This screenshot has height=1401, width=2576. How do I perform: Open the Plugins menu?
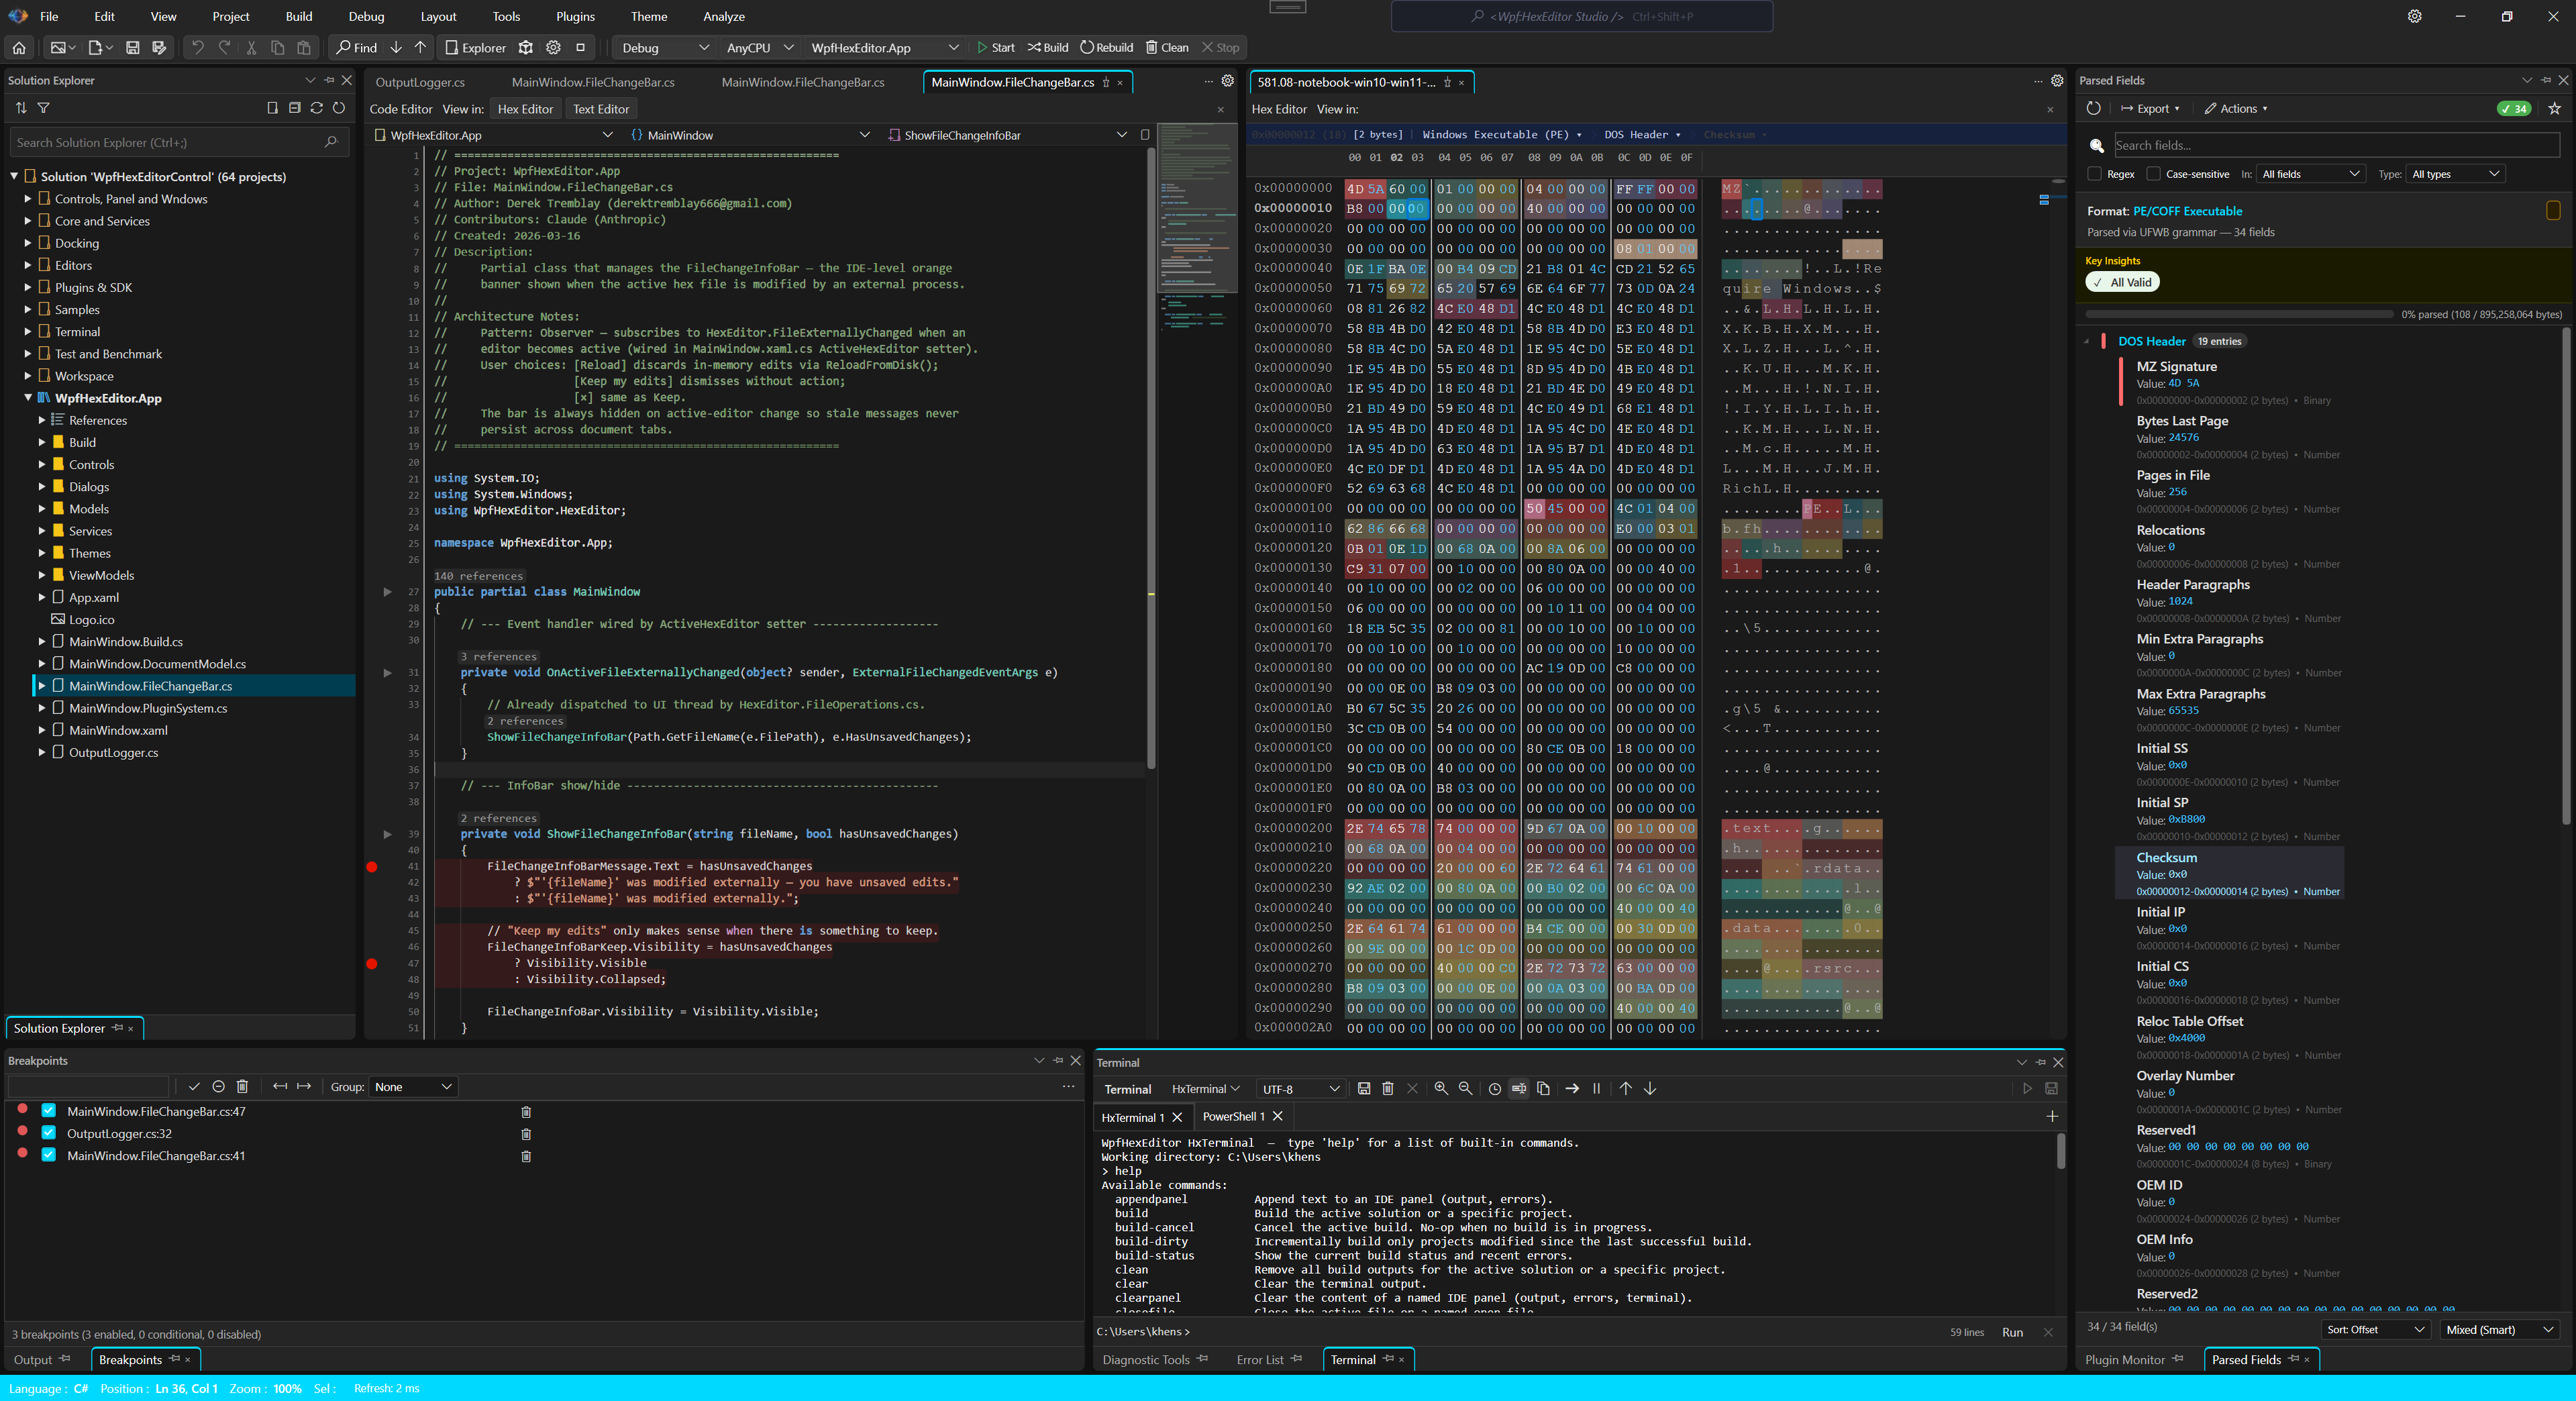click(575, 16)
